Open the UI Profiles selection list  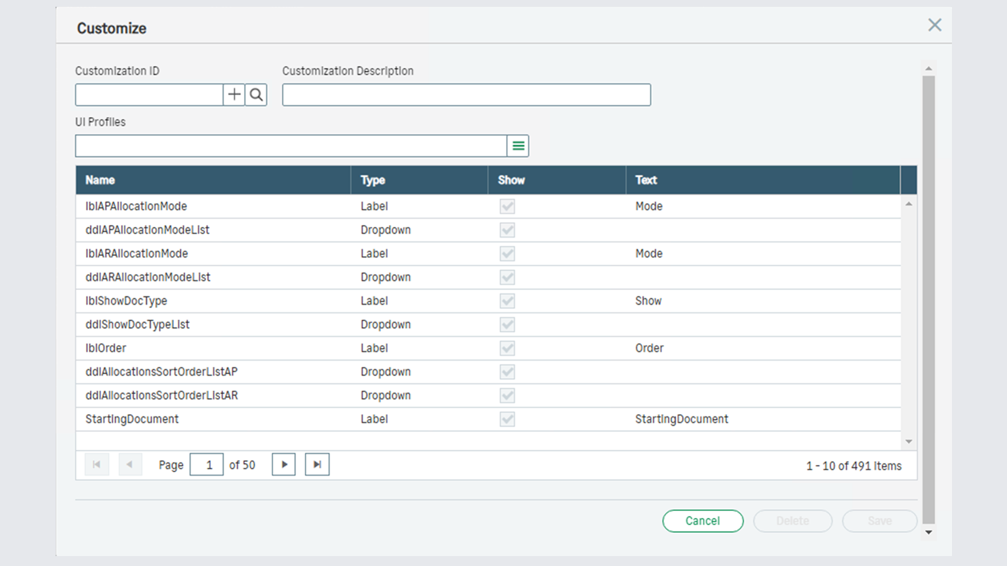point(518,146)
